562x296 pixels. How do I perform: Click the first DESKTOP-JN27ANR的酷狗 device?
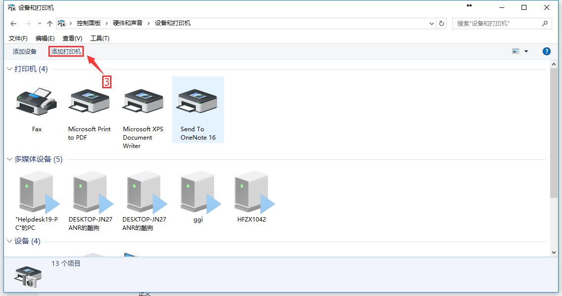click(x=90, y=192)
